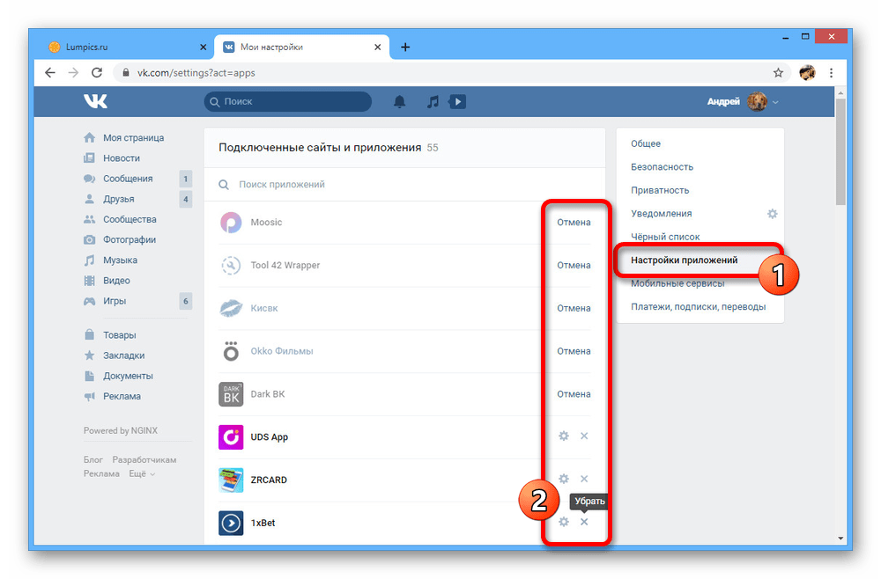881x579 pixels.
Task: Open notifications bell icon
Action: click(x=399, y=101)
